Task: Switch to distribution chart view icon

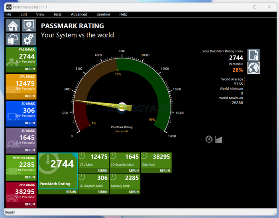Action: point(219,139)
